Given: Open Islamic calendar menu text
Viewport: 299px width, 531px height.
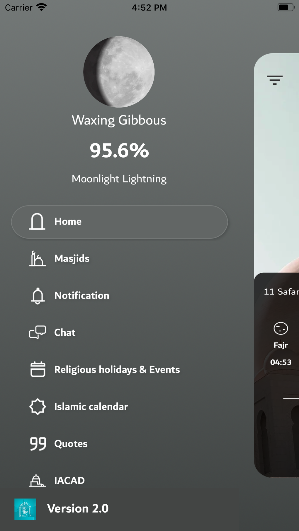Looking at the screenshot, I should click(x=91, y=407).
